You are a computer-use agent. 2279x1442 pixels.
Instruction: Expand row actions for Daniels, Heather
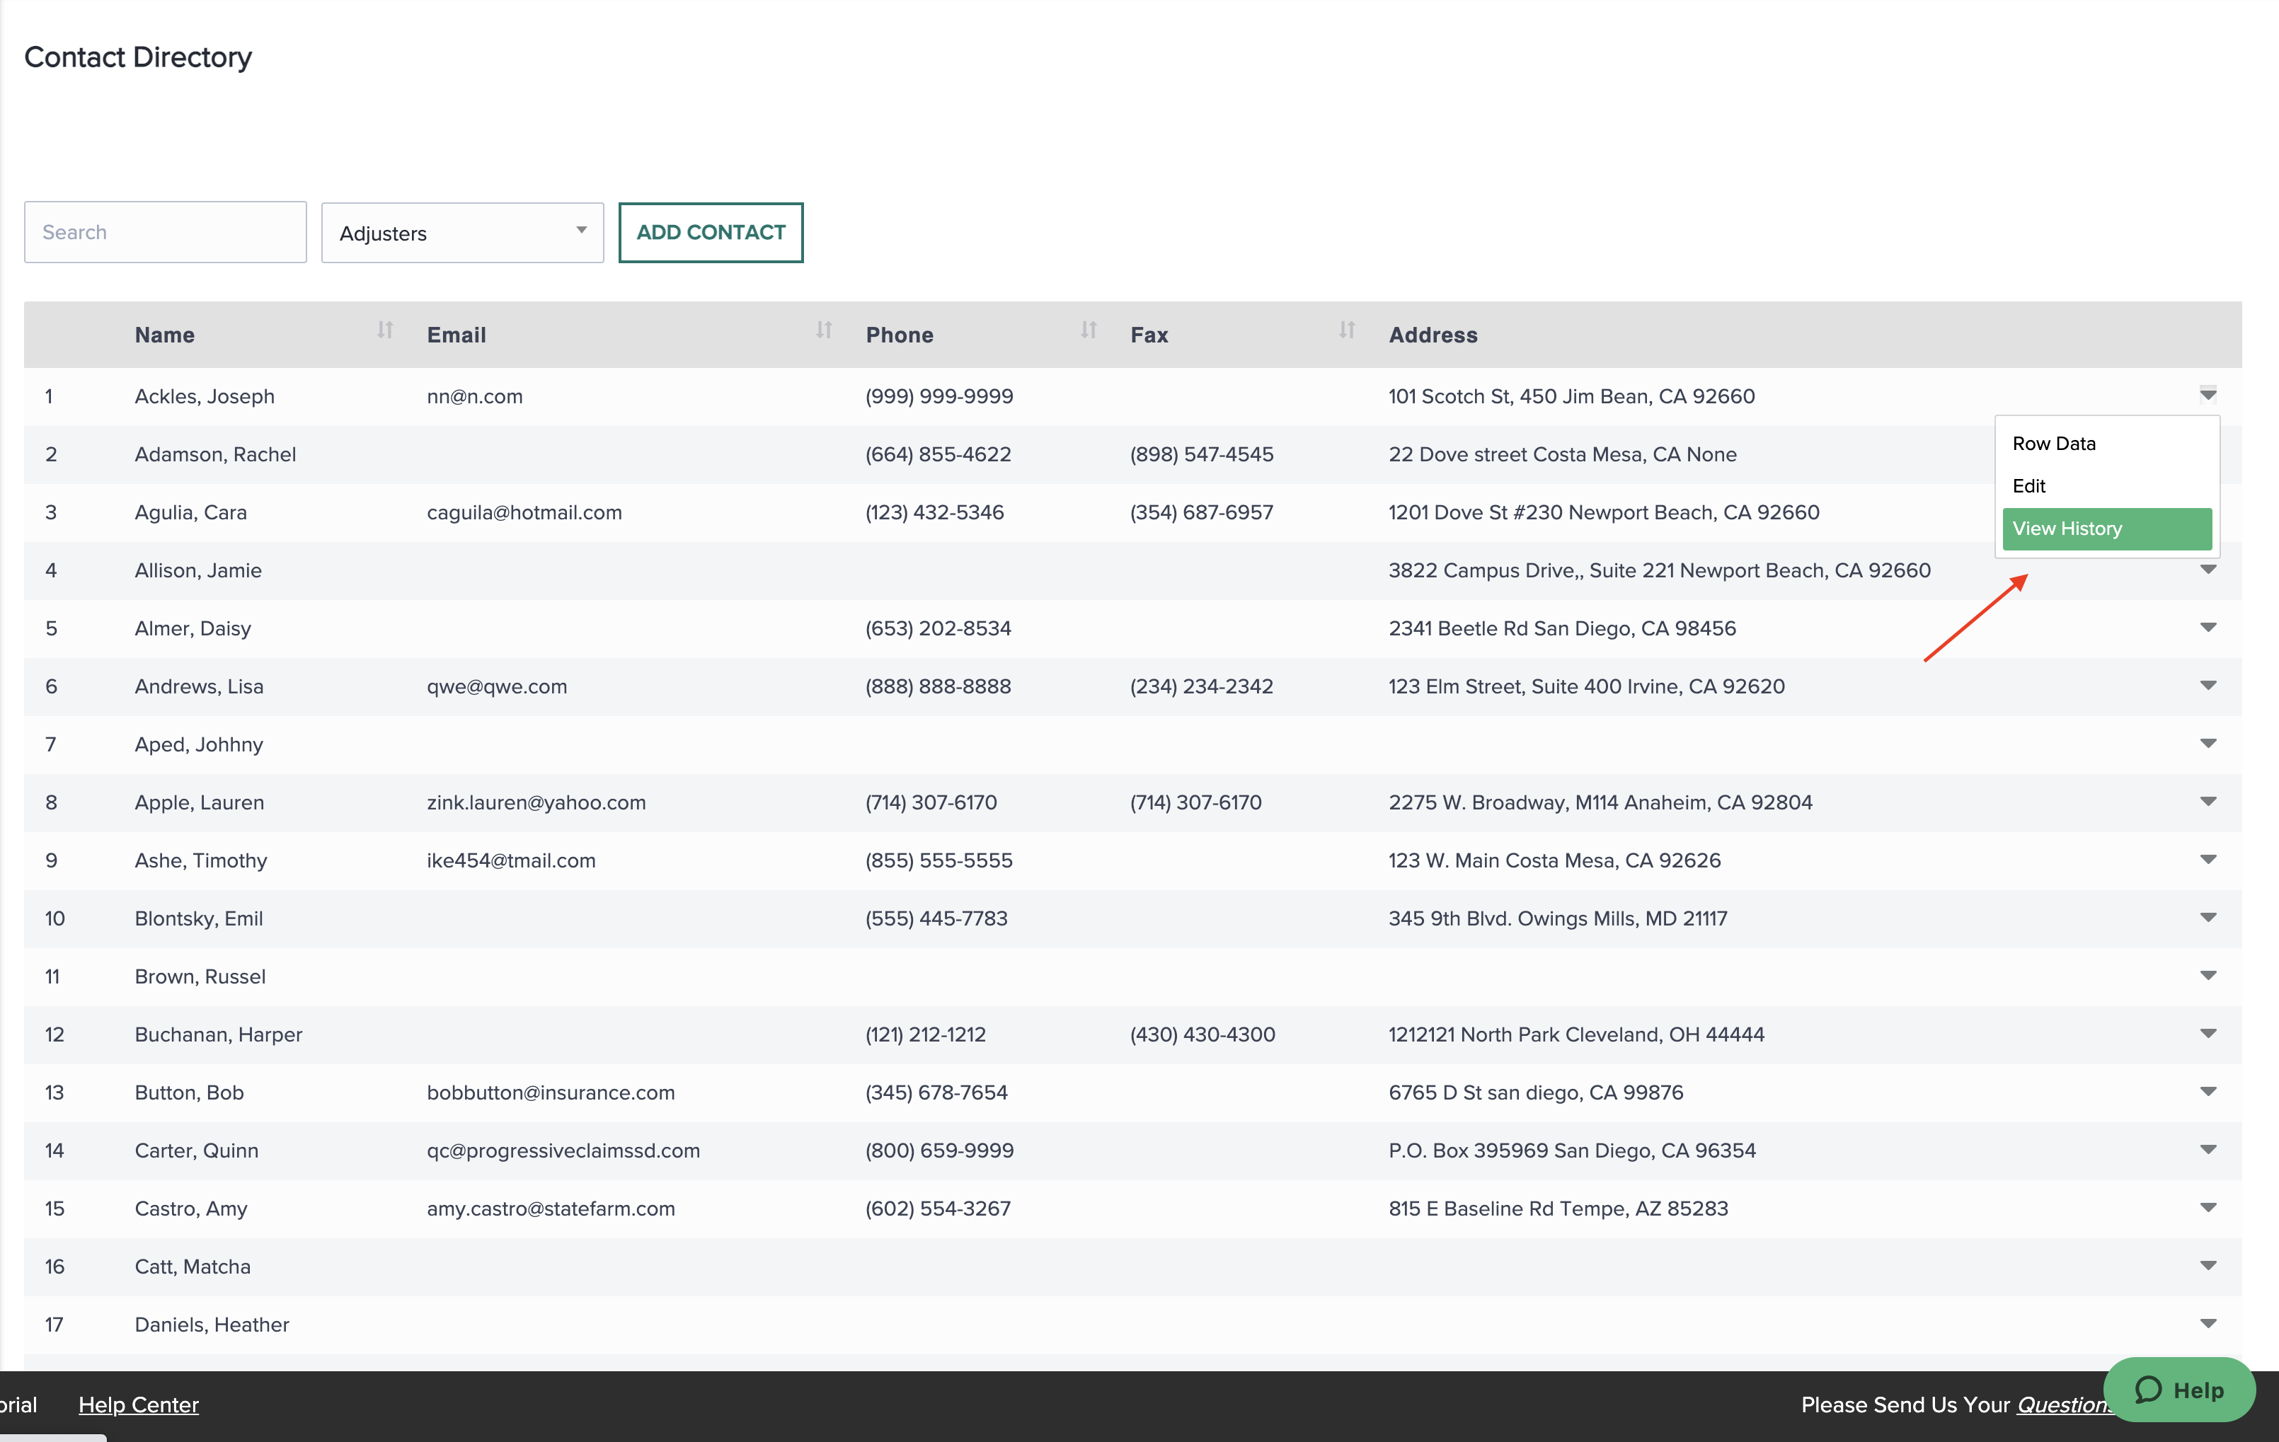[x=2208, y=1324]
